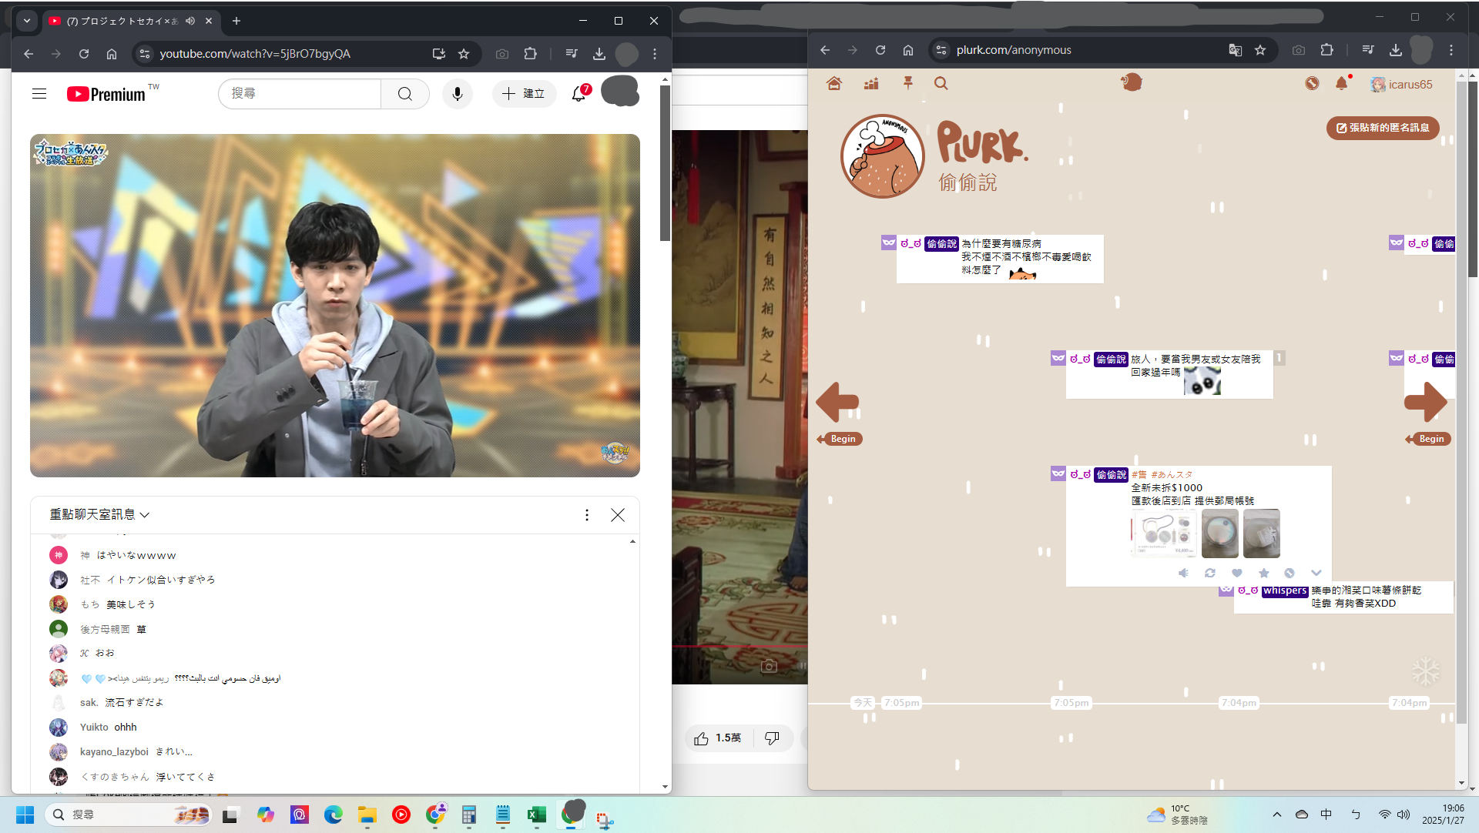Open third packaged item thumbnail in plurk

pyautogui.click(x=1262, y=533)
